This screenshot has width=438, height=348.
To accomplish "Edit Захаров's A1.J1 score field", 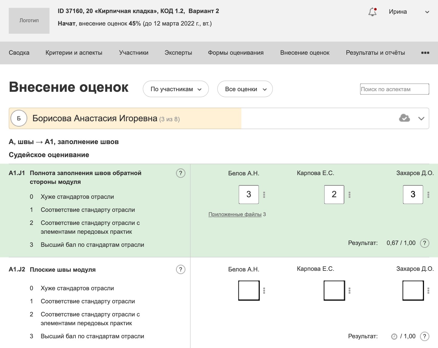I will tap(413, 195).
